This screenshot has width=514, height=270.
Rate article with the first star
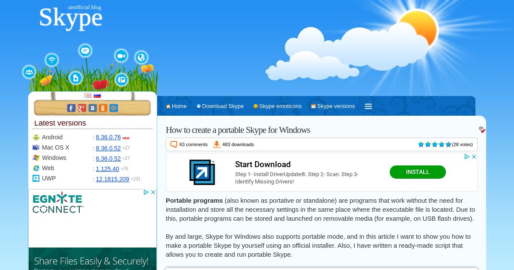point(421,144)
